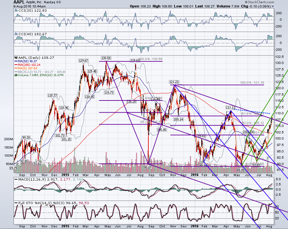Image resolution: width=288 pixels, height=229 pixels.
Task: Click the 111.11 price label
Action: point(231,108)
